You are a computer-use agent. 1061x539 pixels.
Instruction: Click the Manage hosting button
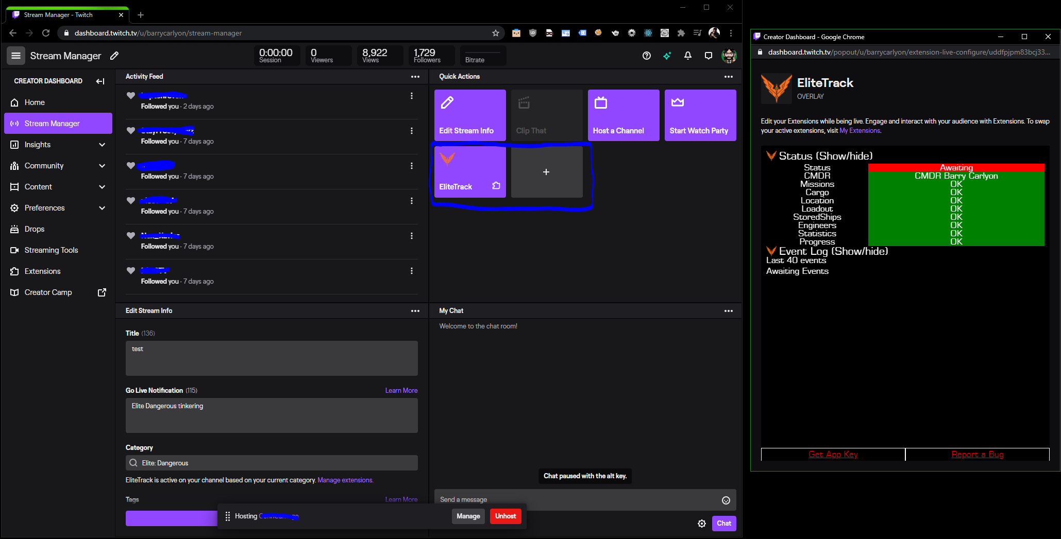pyautogui.click(x=468, y=516)
